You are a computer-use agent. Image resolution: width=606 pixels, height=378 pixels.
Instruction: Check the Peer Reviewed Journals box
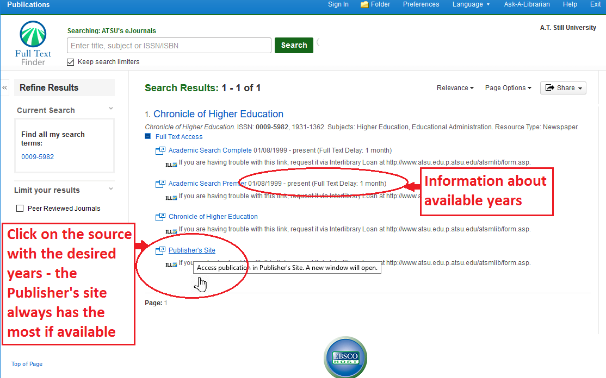point(20,209)
